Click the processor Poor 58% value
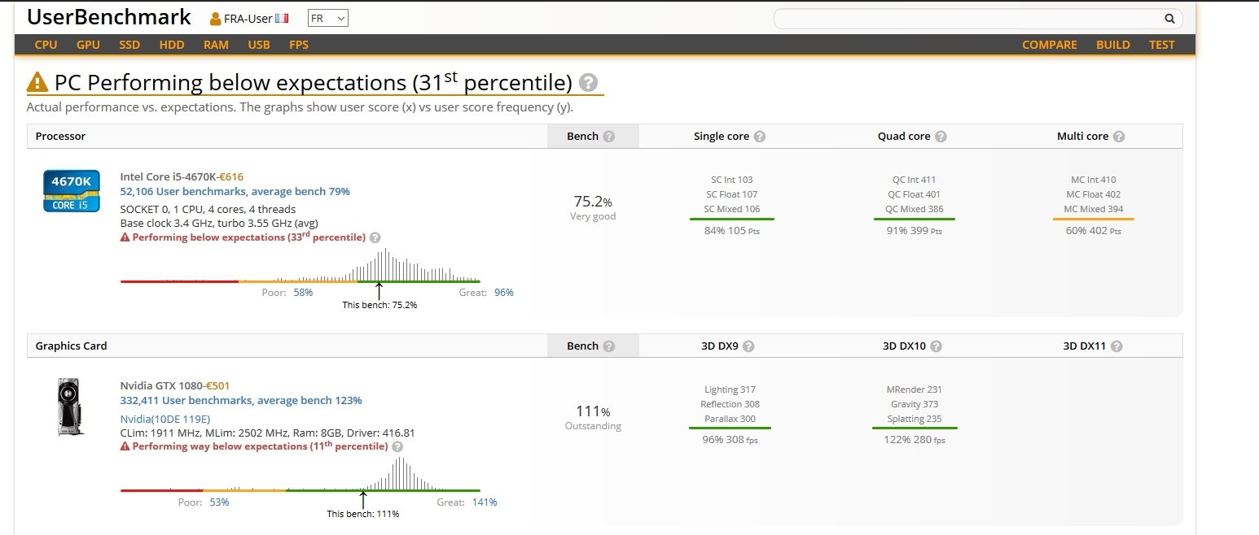Screen dimensions: 1259x535 tap(303, 293)
